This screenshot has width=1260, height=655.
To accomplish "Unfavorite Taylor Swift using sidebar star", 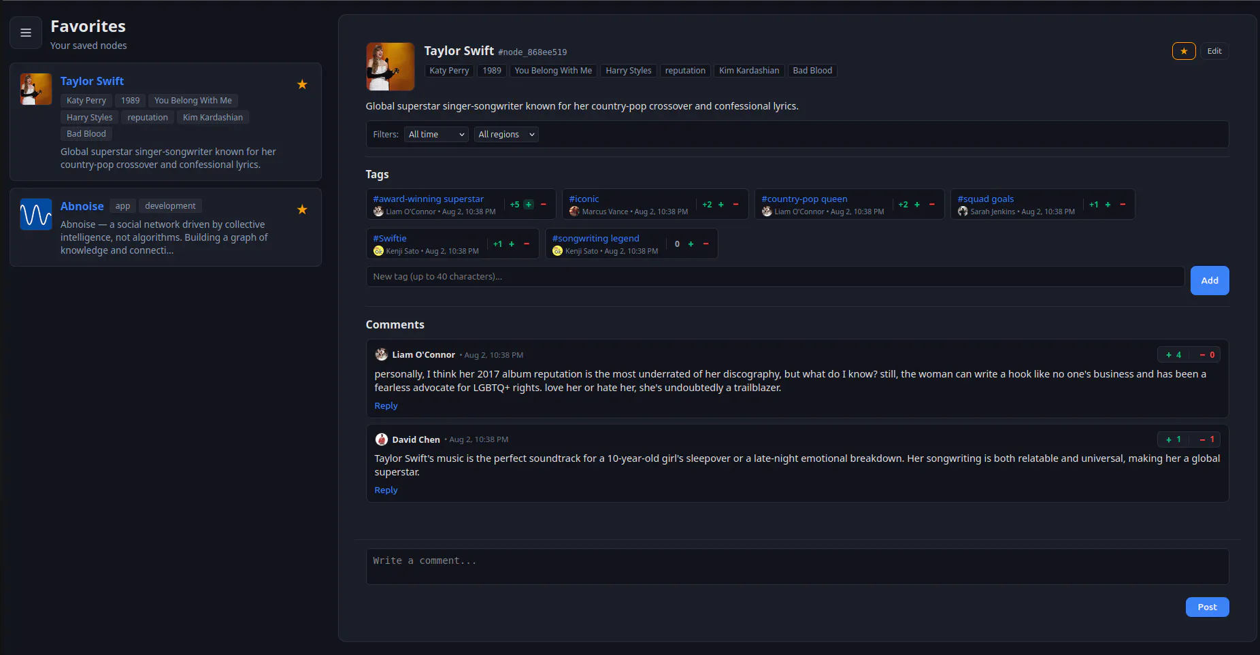I will point(302,84).
